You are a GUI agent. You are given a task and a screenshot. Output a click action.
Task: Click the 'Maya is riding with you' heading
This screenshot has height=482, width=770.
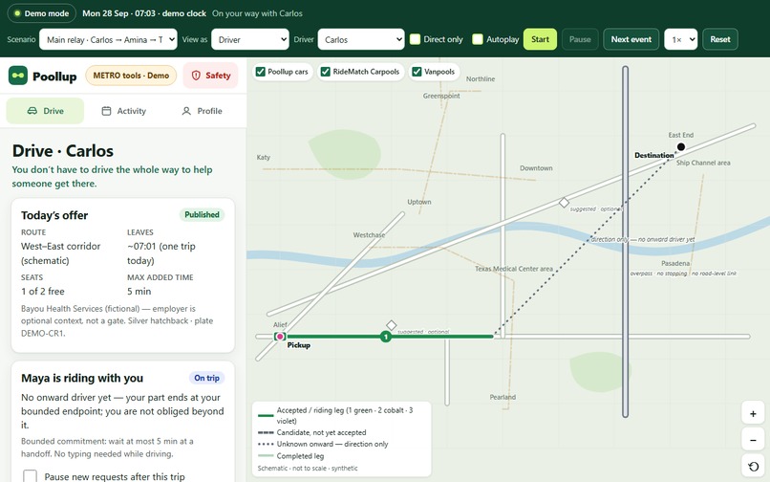[82, 378]
